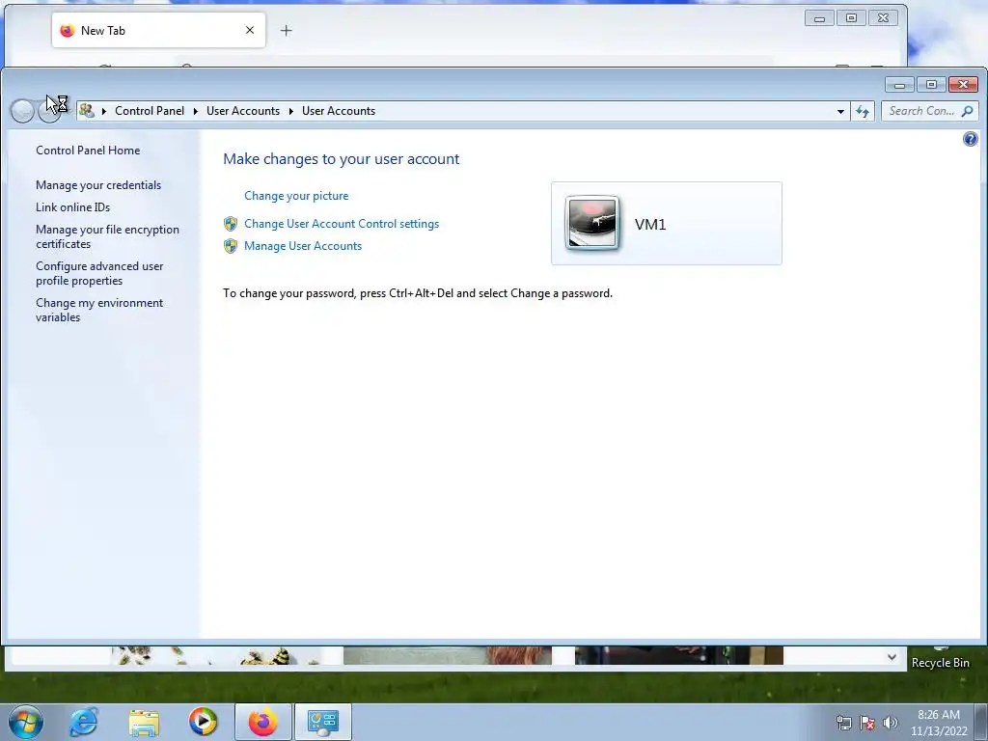Close the Firefox window

click(884, 18)
